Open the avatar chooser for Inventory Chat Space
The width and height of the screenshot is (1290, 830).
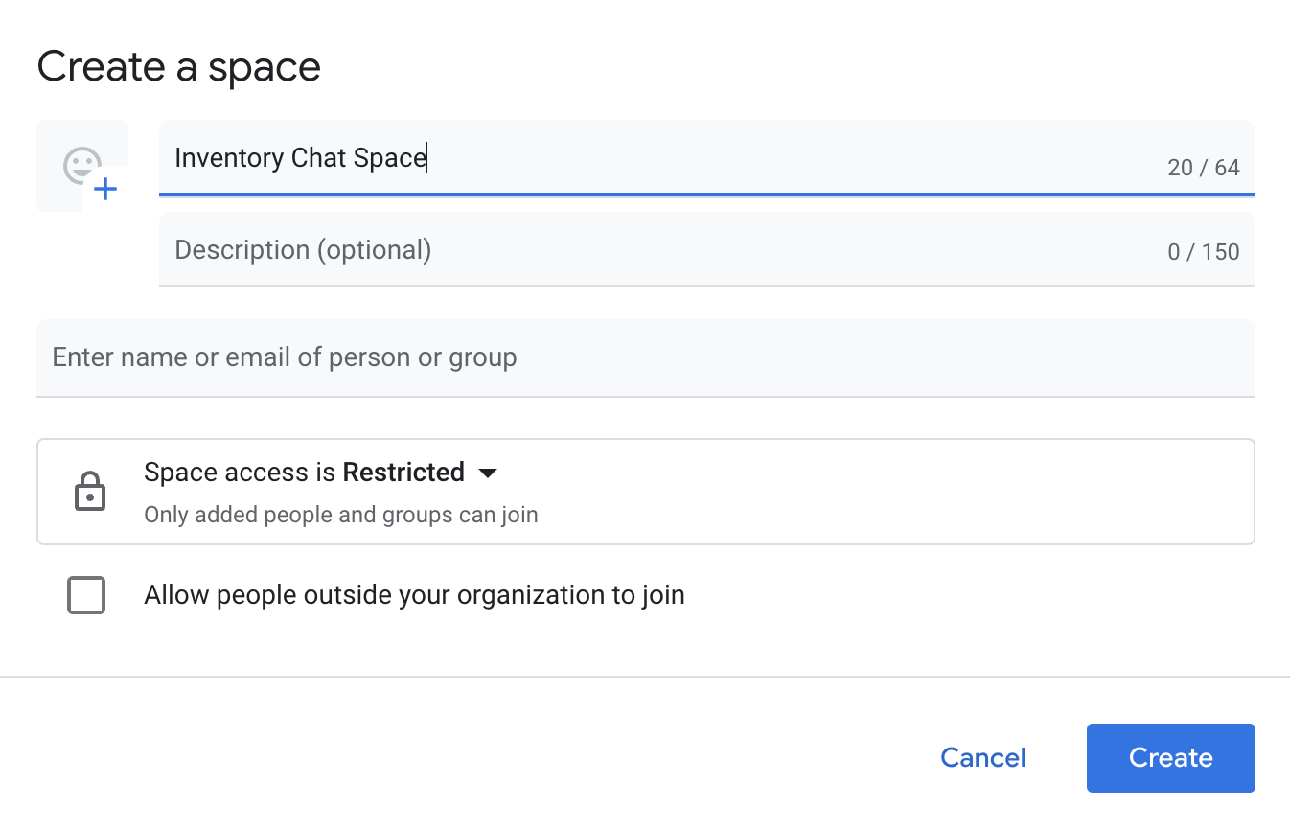pyautogui.click(x=82, y=165)
